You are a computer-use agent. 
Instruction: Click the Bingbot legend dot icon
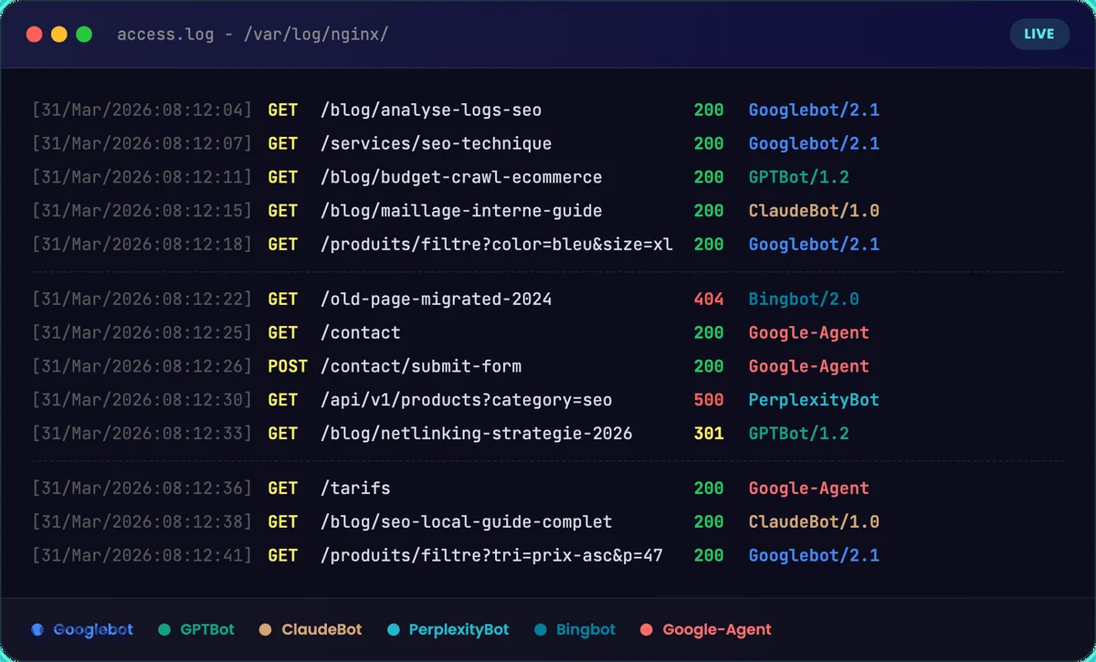coord(542,629)
